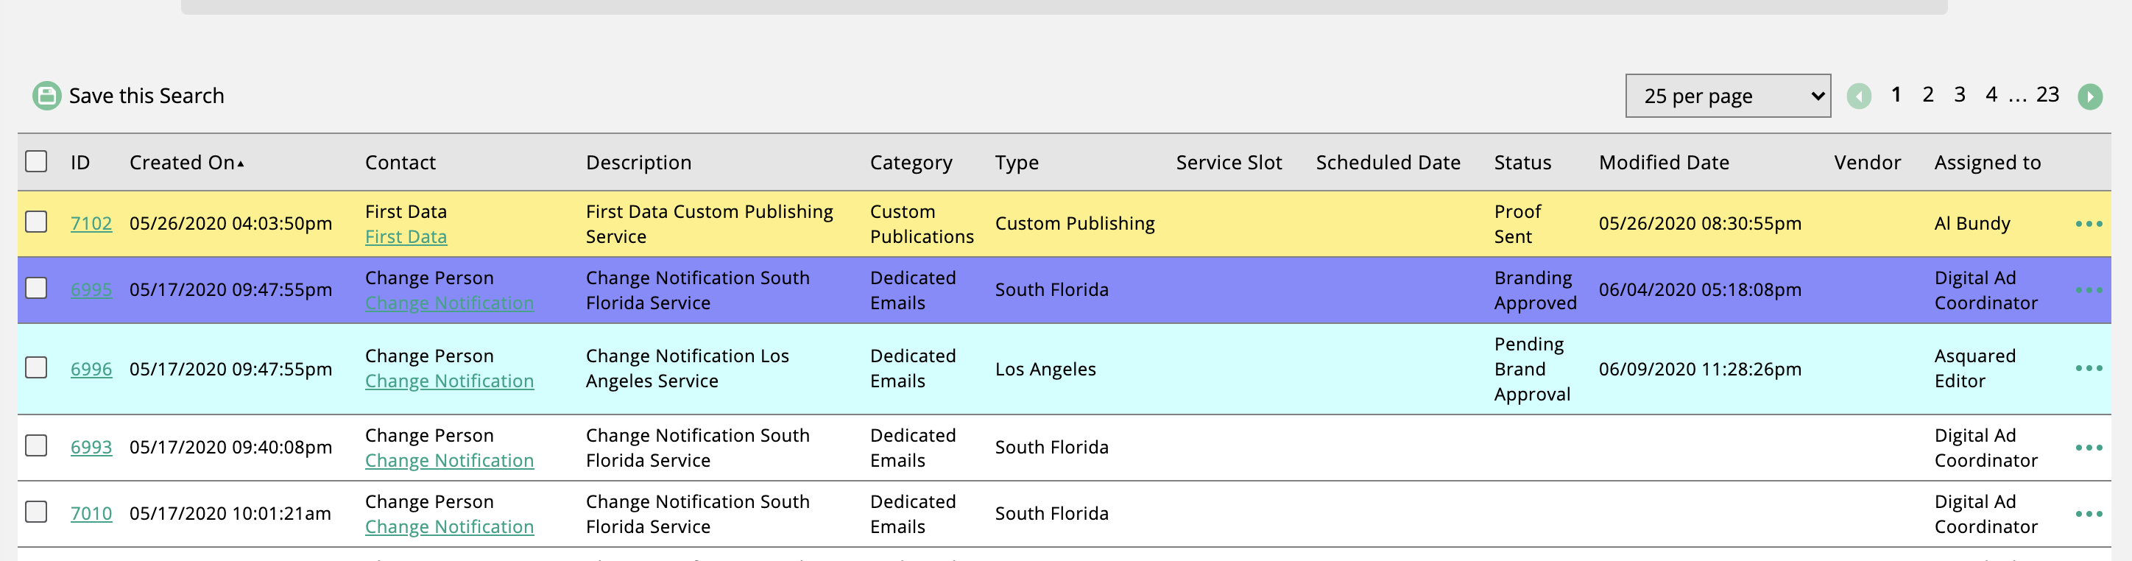Viewport: 2132px width, 561px height.
Task: Open order ID 7010 link
Action: click(91, 513)
